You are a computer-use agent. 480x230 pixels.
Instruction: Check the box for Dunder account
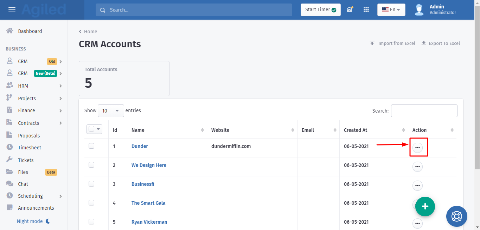click(x=91, y=146)
